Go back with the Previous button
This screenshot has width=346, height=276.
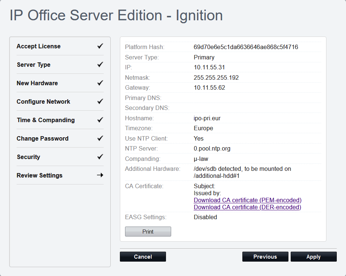click(x=265, y=256)
